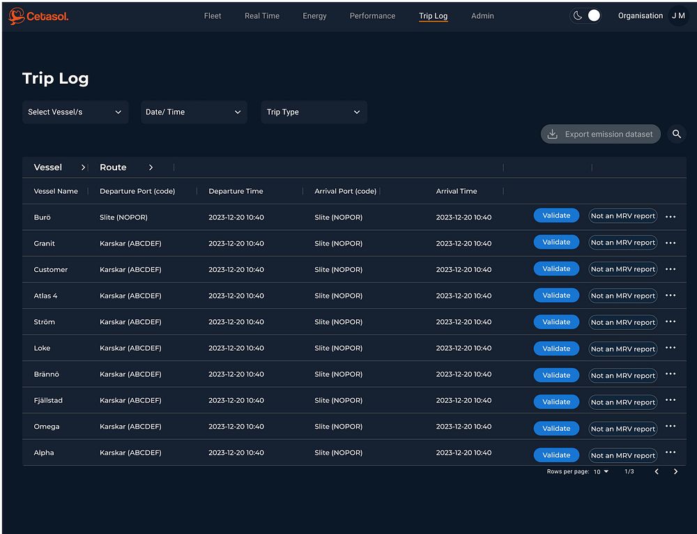Open the three-dot menu for Burö row
Image resolution: width=697 pixels, height=534 pixels.
click(x=671, y=217)
